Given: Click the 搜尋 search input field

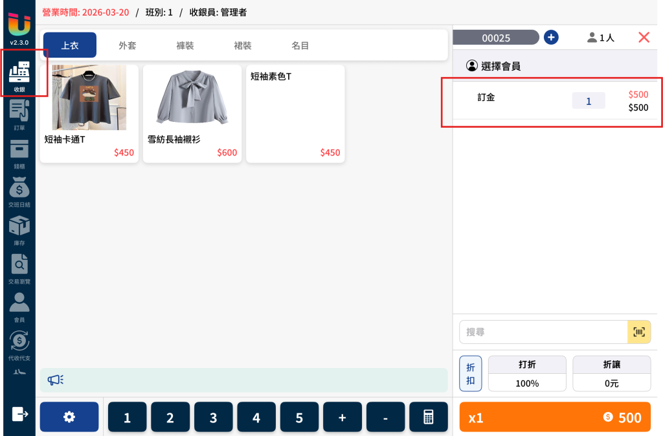Looking at the screenshot, I should 543,332.
